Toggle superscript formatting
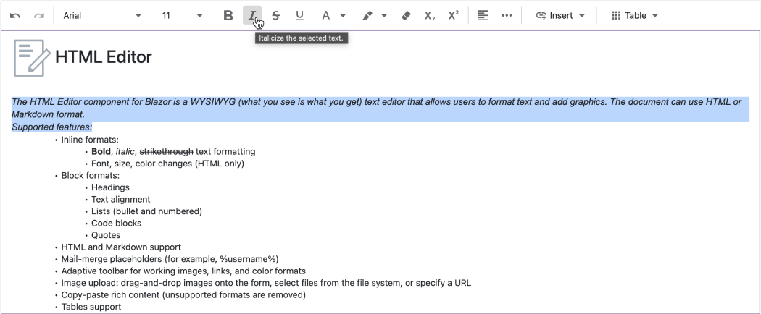This screenshot has height=314, width=761. pos(453,15)
